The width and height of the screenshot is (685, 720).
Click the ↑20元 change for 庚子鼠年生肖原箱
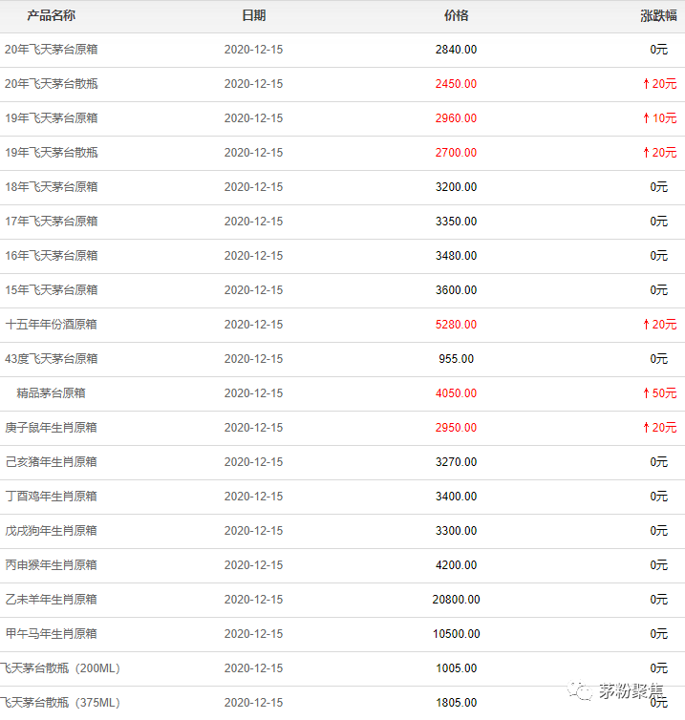pyautogui.click(x=660, y=428)
